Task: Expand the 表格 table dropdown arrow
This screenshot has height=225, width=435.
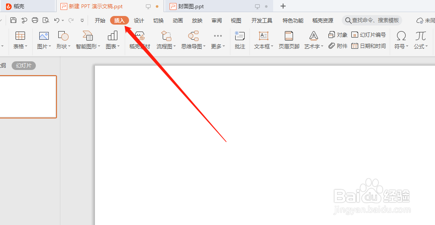Action: coord(26,46)
